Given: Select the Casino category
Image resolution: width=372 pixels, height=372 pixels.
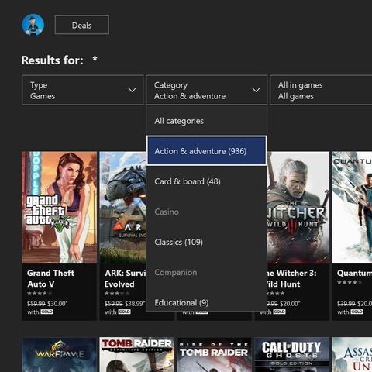Looking at the screenshot, I should point(206,212).
